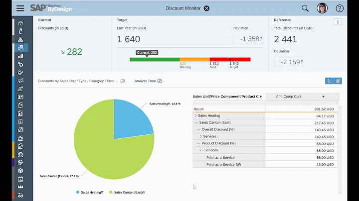Click the Current: 282 gauge marker

point(147,53)
